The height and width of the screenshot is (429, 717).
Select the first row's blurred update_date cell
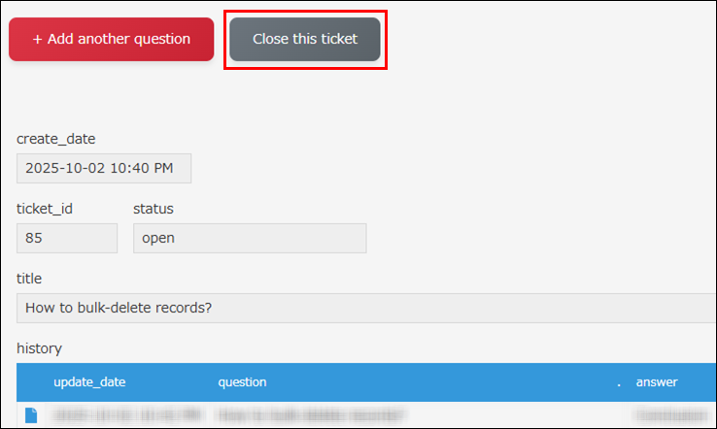click(126, 415)
